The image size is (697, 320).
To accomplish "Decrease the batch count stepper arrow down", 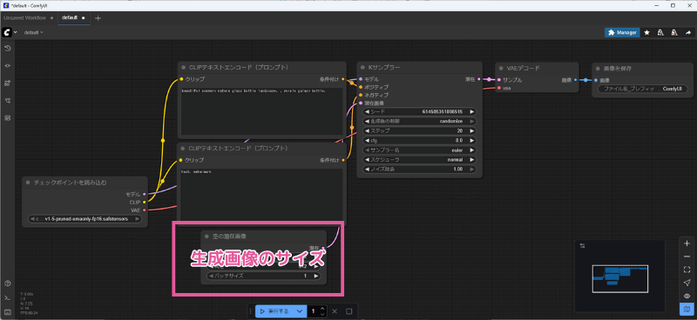I will click(323, 314).
